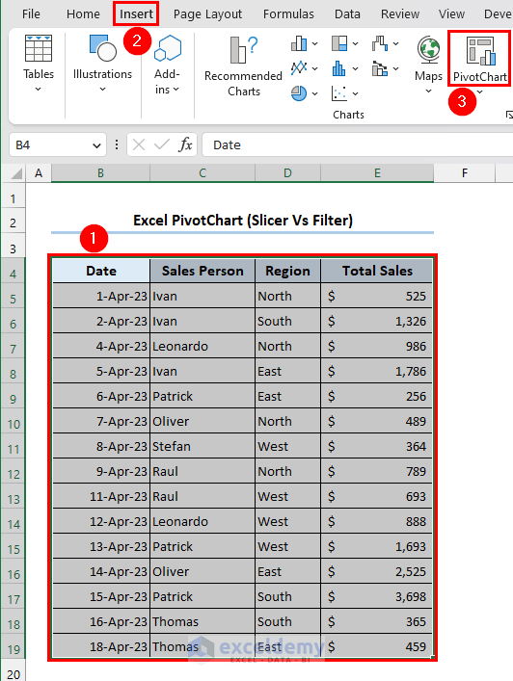Select column B header
This screenshot has height=681, width=513.
pos(100,173)
